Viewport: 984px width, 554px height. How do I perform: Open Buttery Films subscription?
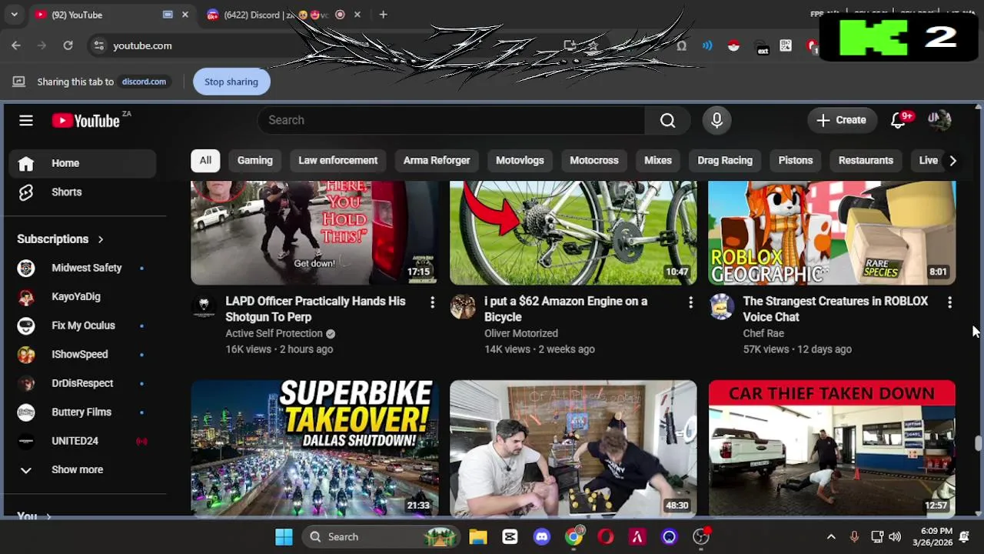pyautogui.click(x=83, y=412)
